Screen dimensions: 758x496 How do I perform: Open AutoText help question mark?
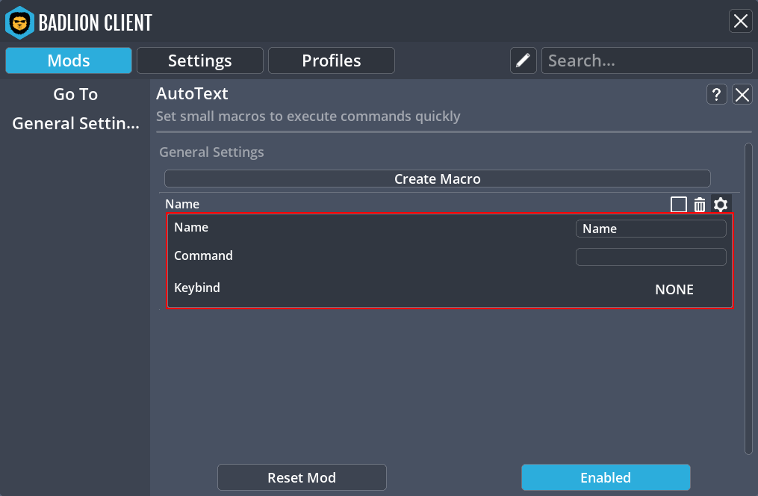[x=716, y=94]
